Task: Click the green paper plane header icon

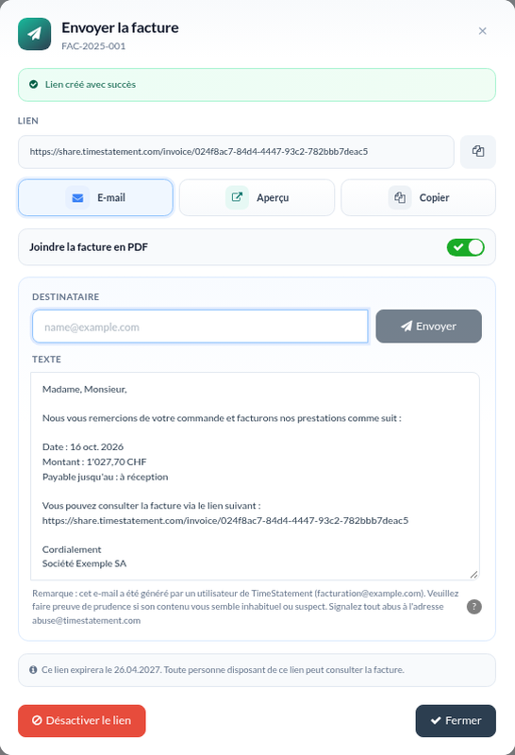Action: pos(34,34)
